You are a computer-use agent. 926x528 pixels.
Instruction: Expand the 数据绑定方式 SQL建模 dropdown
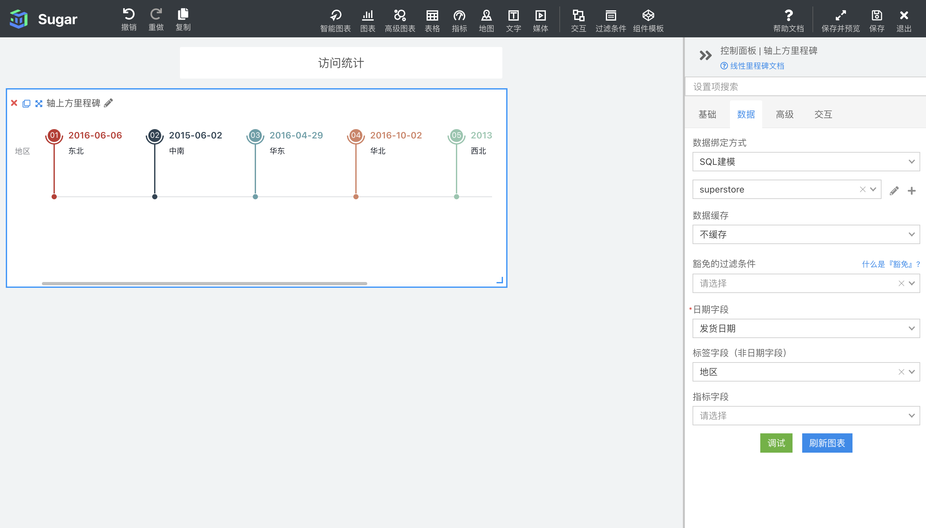(806, 162)
